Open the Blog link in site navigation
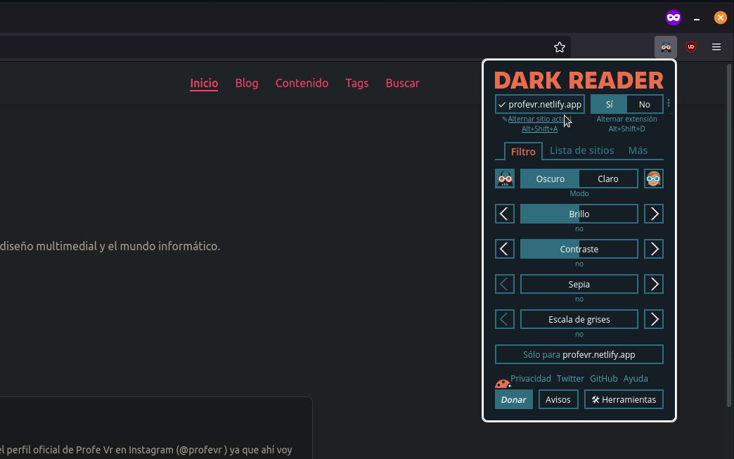Viewport: 734px width, 459px height. [247, 83]
